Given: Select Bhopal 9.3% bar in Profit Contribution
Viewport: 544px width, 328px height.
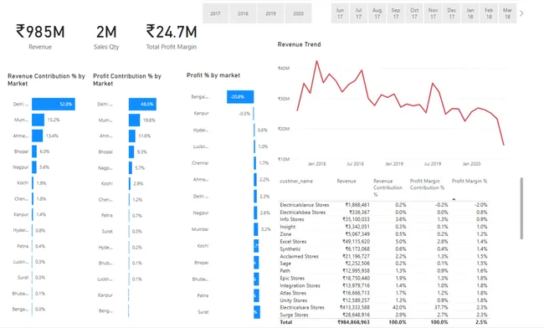Looking at the screenshot, I should [x=131, y=151].
